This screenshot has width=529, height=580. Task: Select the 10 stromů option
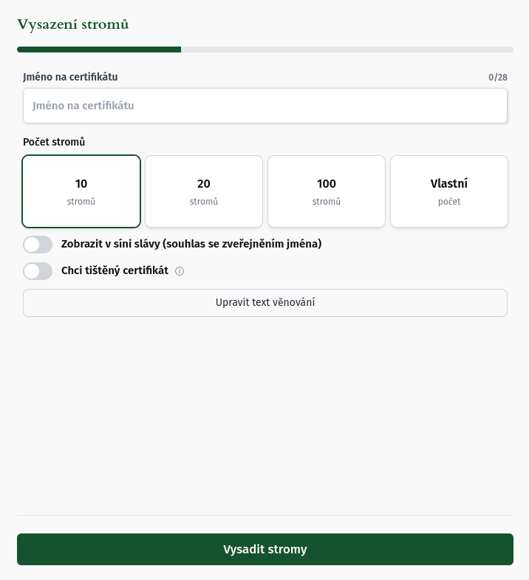[x=81, y=191]
